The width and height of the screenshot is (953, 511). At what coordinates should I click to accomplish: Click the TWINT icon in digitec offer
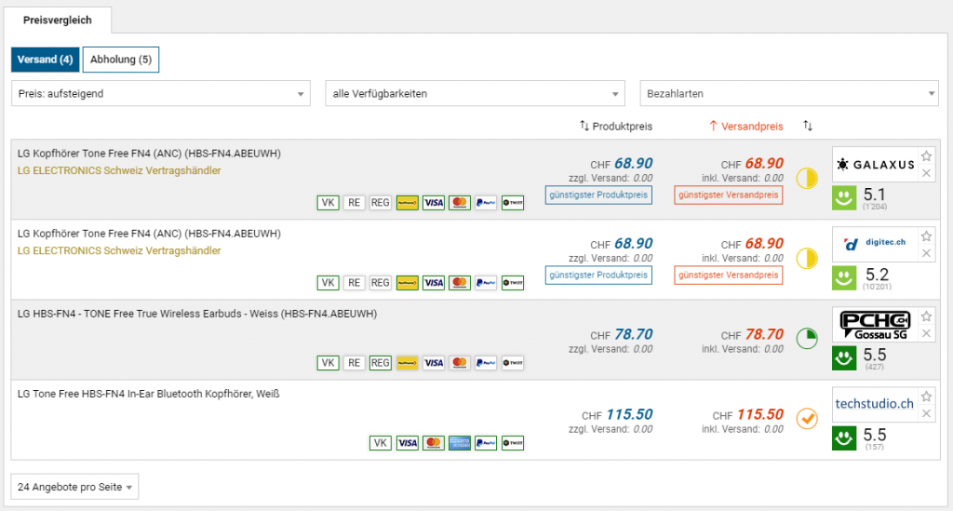512,282
